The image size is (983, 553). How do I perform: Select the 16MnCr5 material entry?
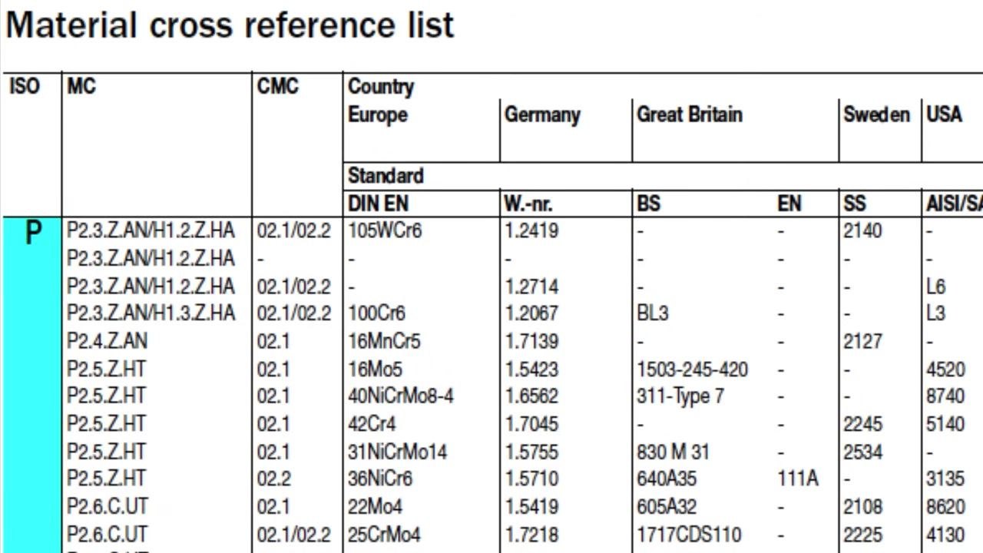[384, 341]
